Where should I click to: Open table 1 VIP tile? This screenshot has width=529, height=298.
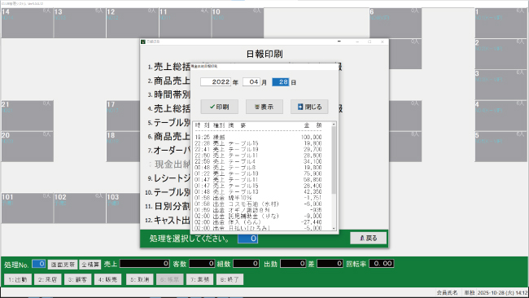(501, 23)
